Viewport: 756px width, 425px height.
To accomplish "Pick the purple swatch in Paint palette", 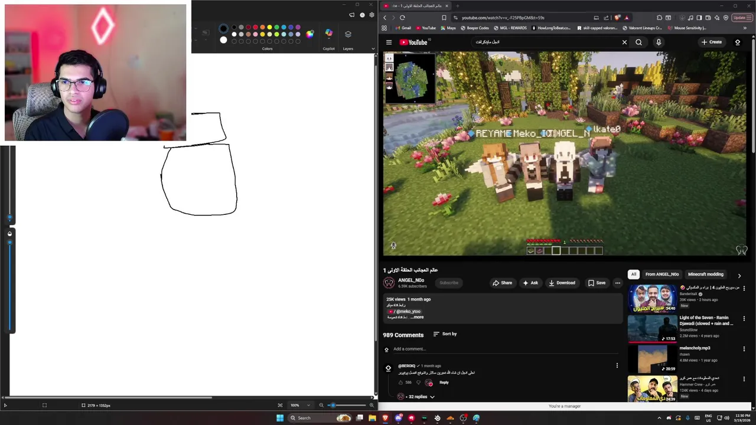I will tap(298, 27).
